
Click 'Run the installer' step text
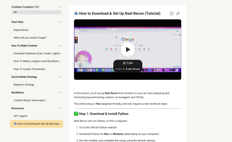[117, 140]
